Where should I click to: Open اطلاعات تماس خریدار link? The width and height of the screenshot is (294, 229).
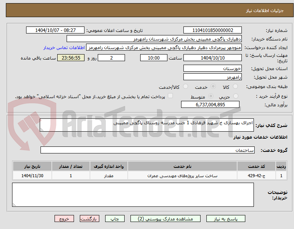(64, 48)
